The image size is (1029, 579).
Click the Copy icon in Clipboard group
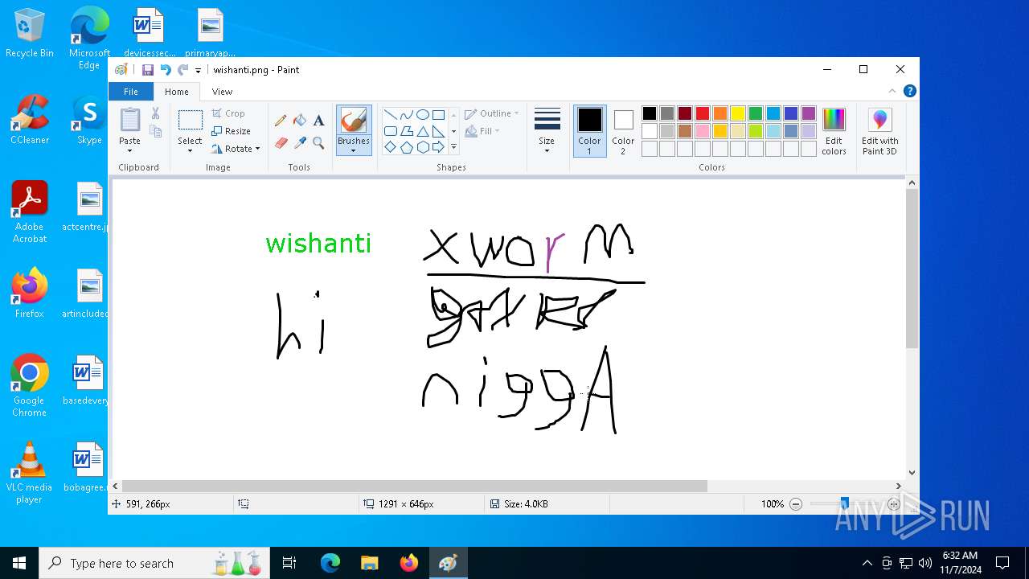[x=156, y=131]
